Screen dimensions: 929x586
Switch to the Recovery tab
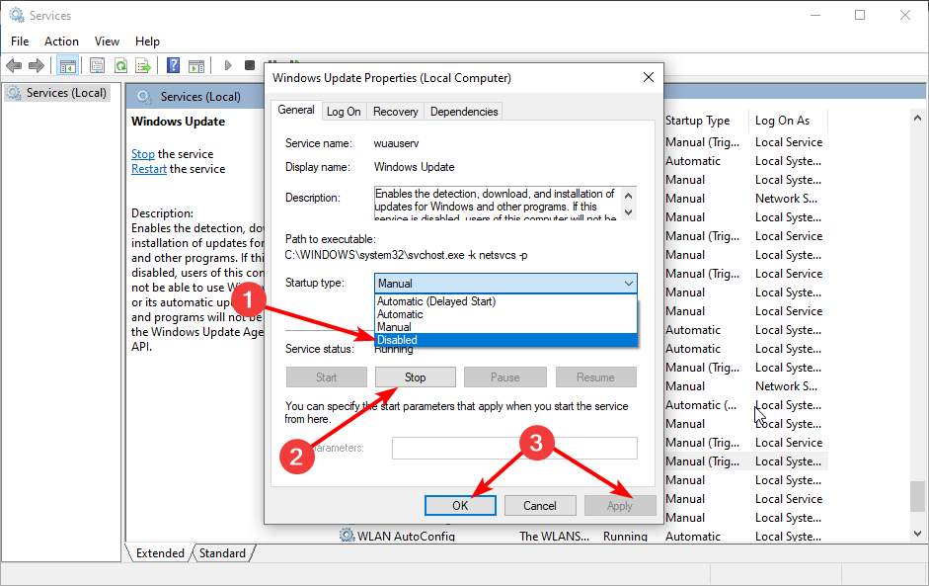tap(395, 112)
